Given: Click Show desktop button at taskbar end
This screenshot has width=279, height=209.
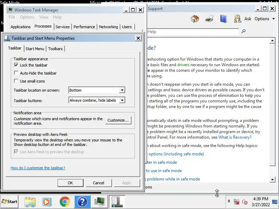Looking at the screenshot, I should pos(275,202).
